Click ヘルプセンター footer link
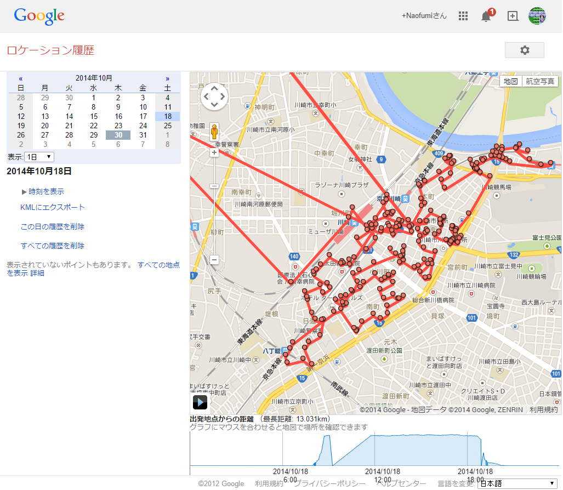 401,483
